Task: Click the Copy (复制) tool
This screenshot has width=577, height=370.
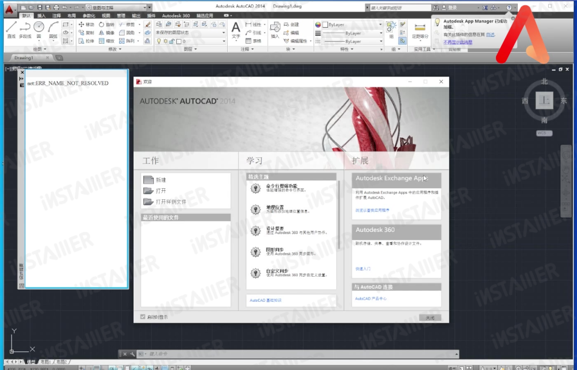Action: (87, 33)
